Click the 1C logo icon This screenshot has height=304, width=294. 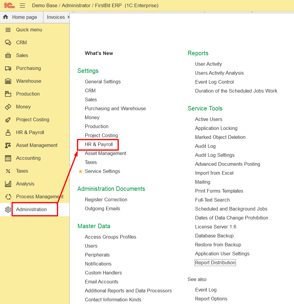[x=9, y=5]
